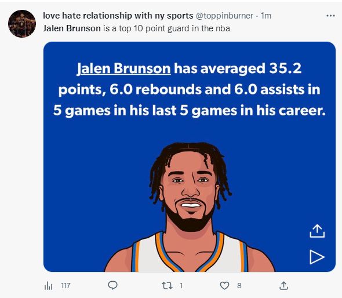Play the card with triangle icon
The width and height of the screenshot is (342, 298).
point(317,257)
